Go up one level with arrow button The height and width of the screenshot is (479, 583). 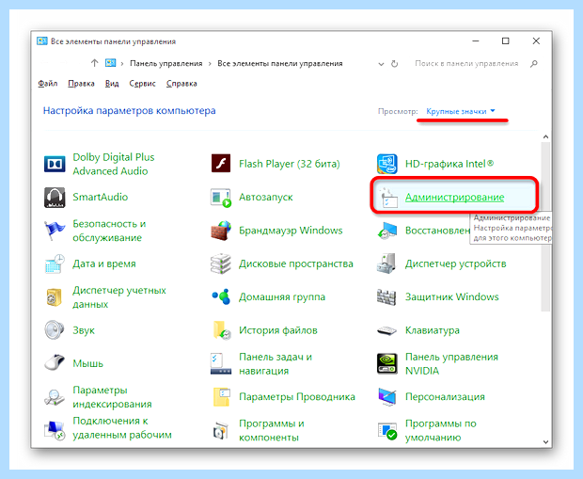click(x=94, y=63)
